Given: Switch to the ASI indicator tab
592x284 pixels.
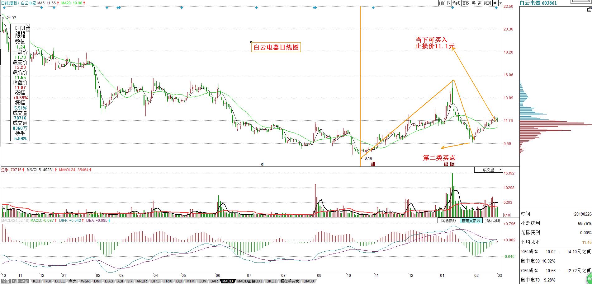Looking at the screenshot, I should [x=120, y=281].
